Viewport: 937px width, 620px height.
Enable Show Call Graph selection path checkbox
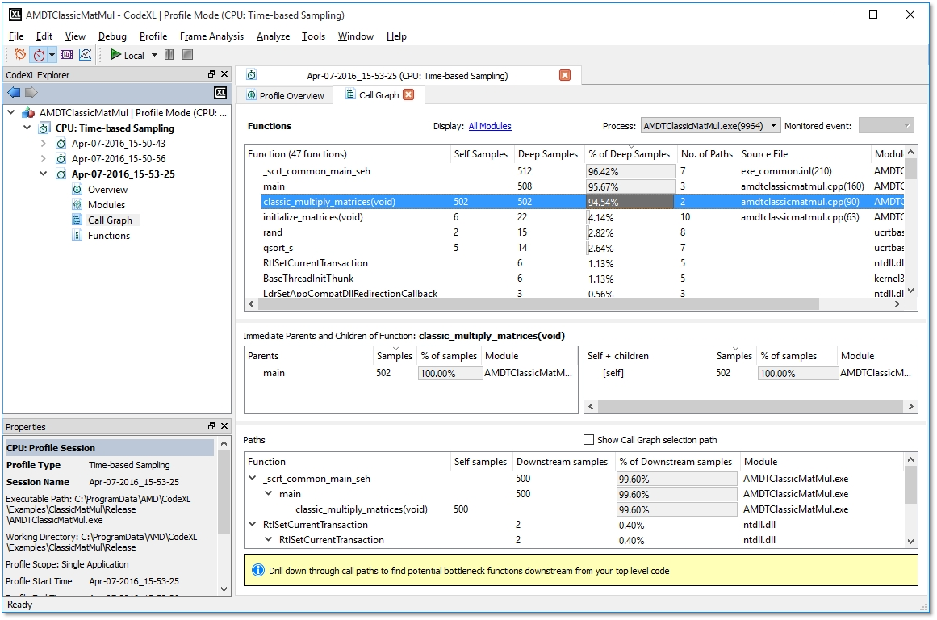click(x=588, y=440)
